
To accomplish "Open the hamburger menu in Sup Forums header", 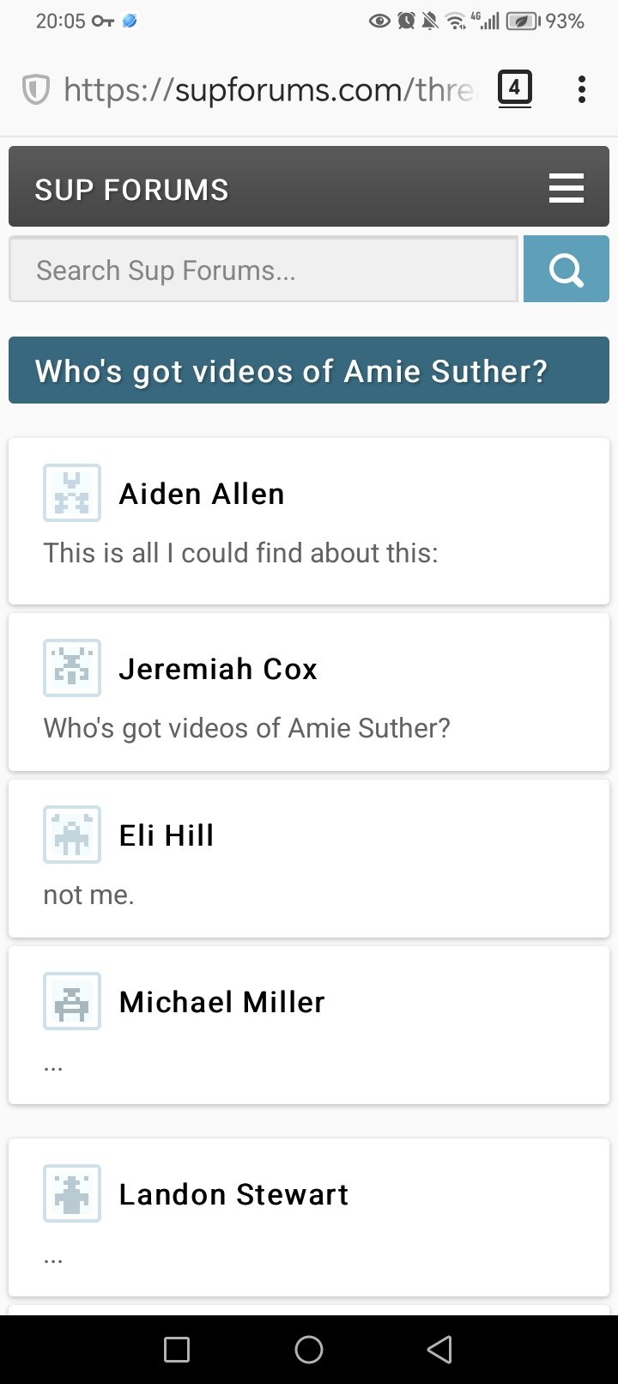I will point(566,188).
